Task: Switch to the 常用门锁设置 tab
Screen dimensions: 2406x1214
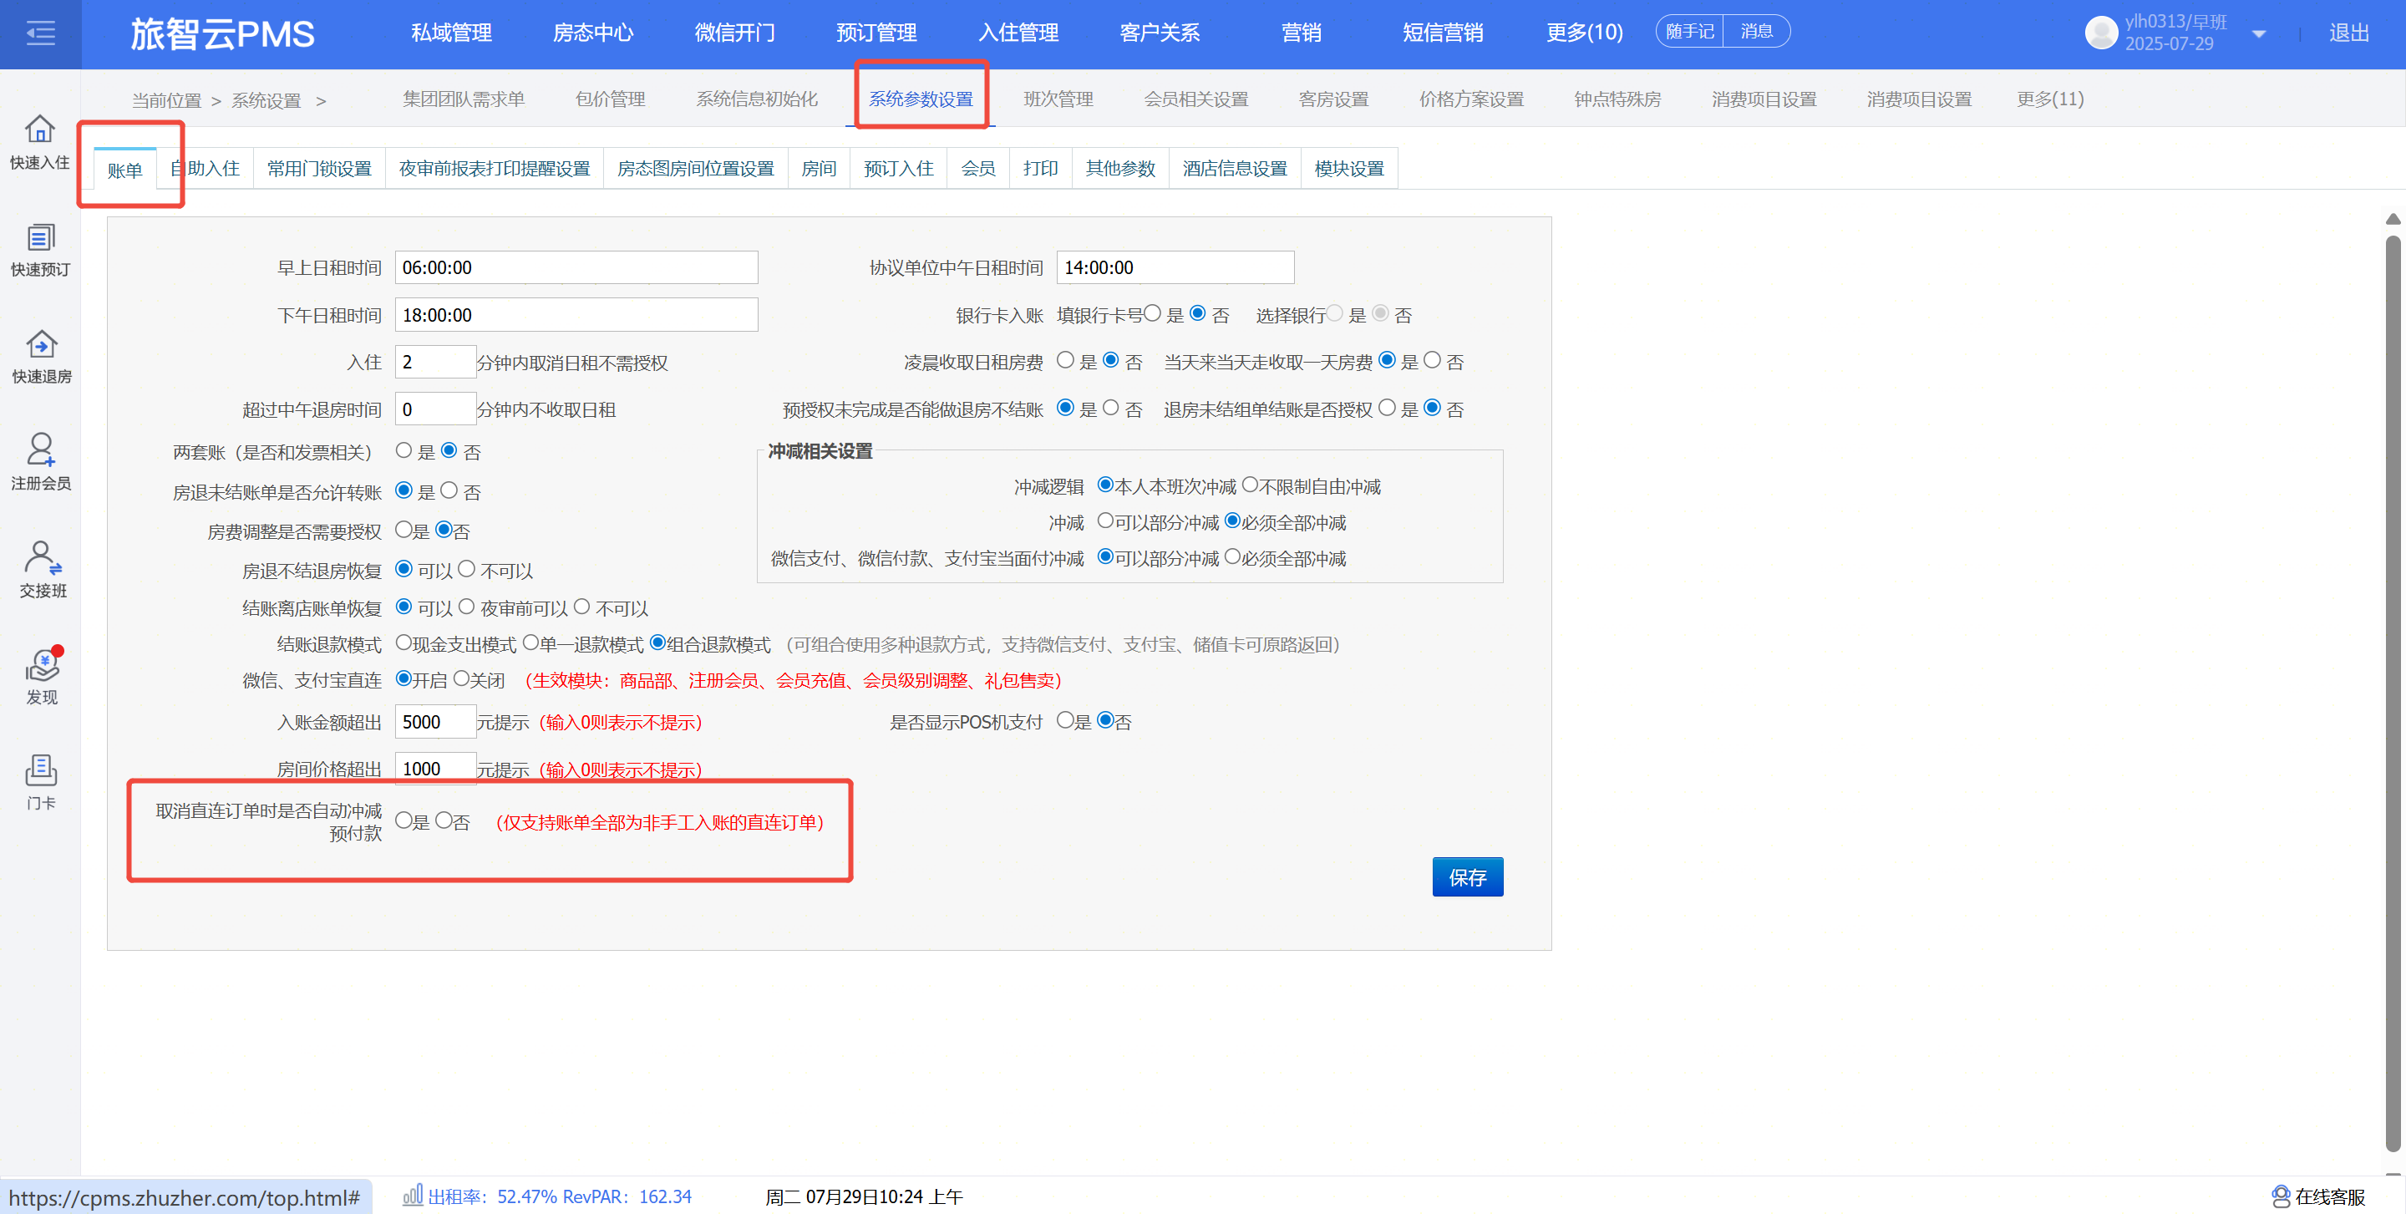Action: click(319, 169)
